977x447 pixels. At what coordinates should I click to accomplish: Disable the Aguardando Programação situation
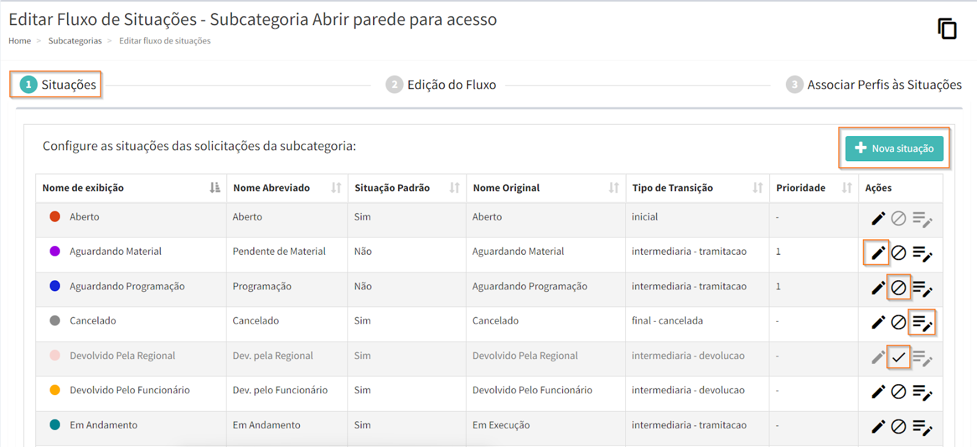pos(898,288)
